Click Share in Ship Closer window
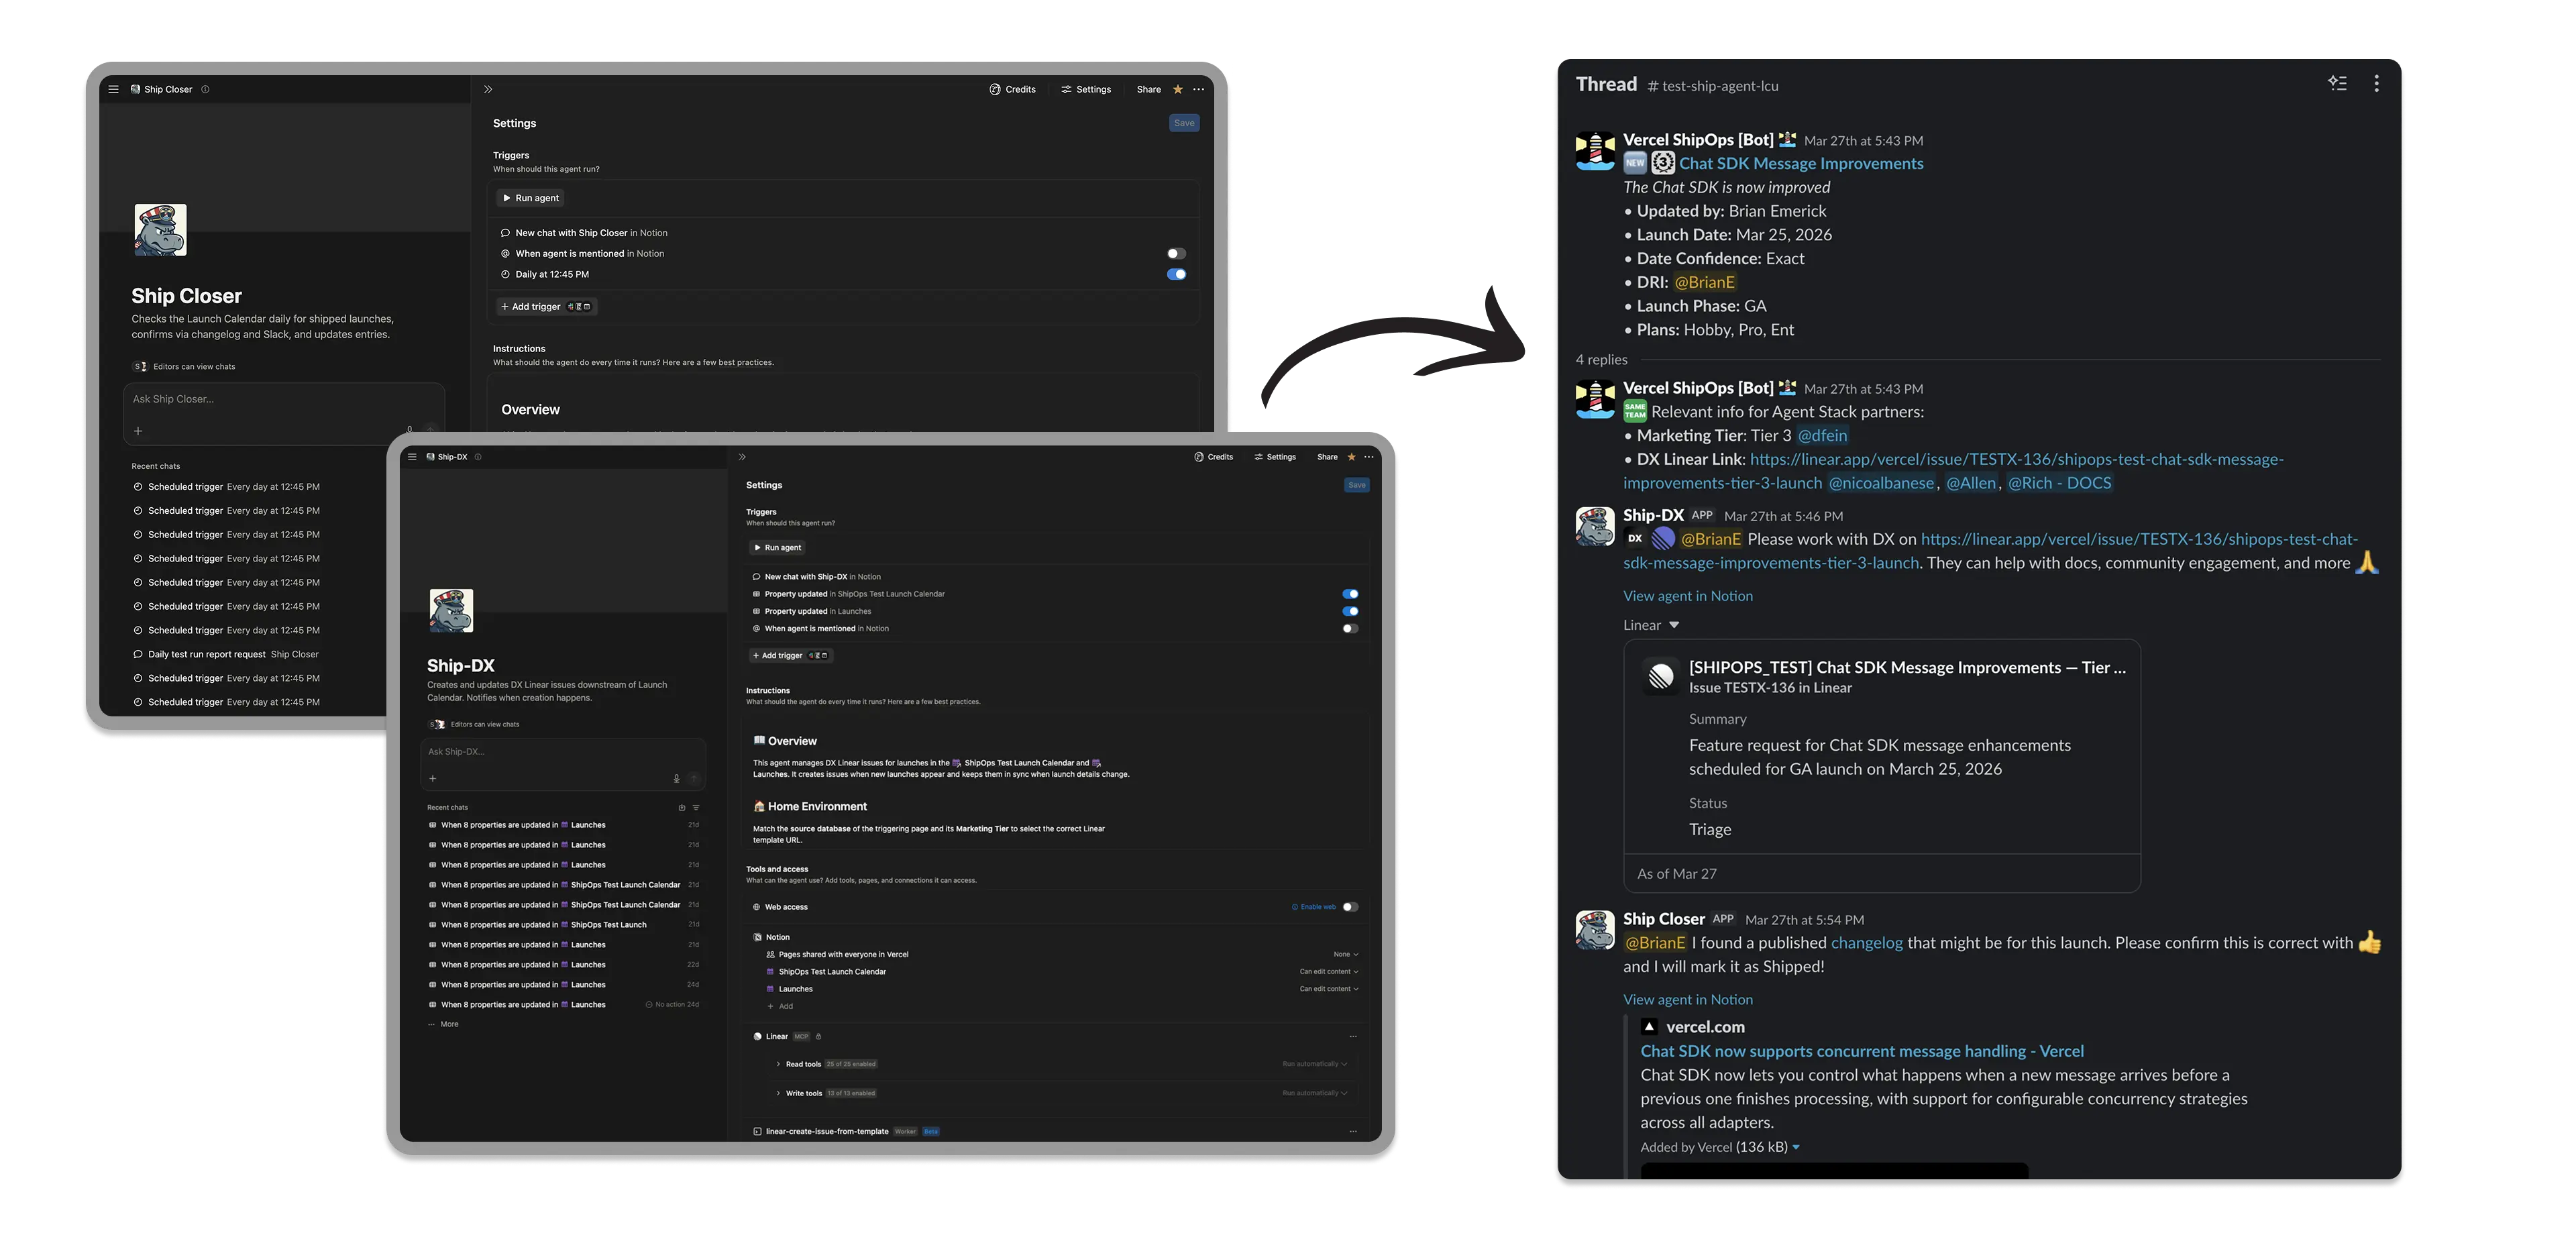2576x1237 pixels. tap(1148, 89)
